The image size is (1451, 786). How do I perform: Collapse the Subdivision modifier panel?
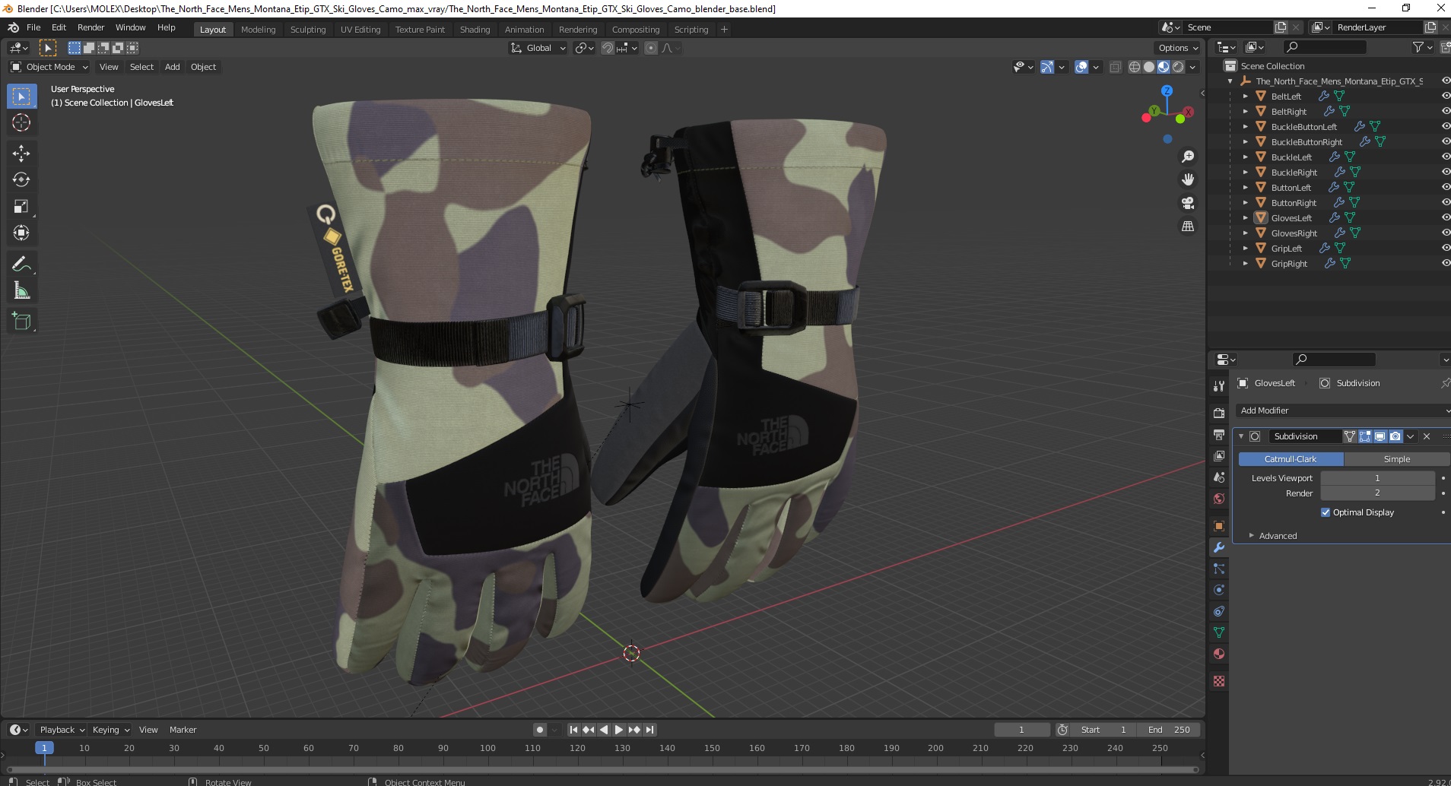point(1241,436)
